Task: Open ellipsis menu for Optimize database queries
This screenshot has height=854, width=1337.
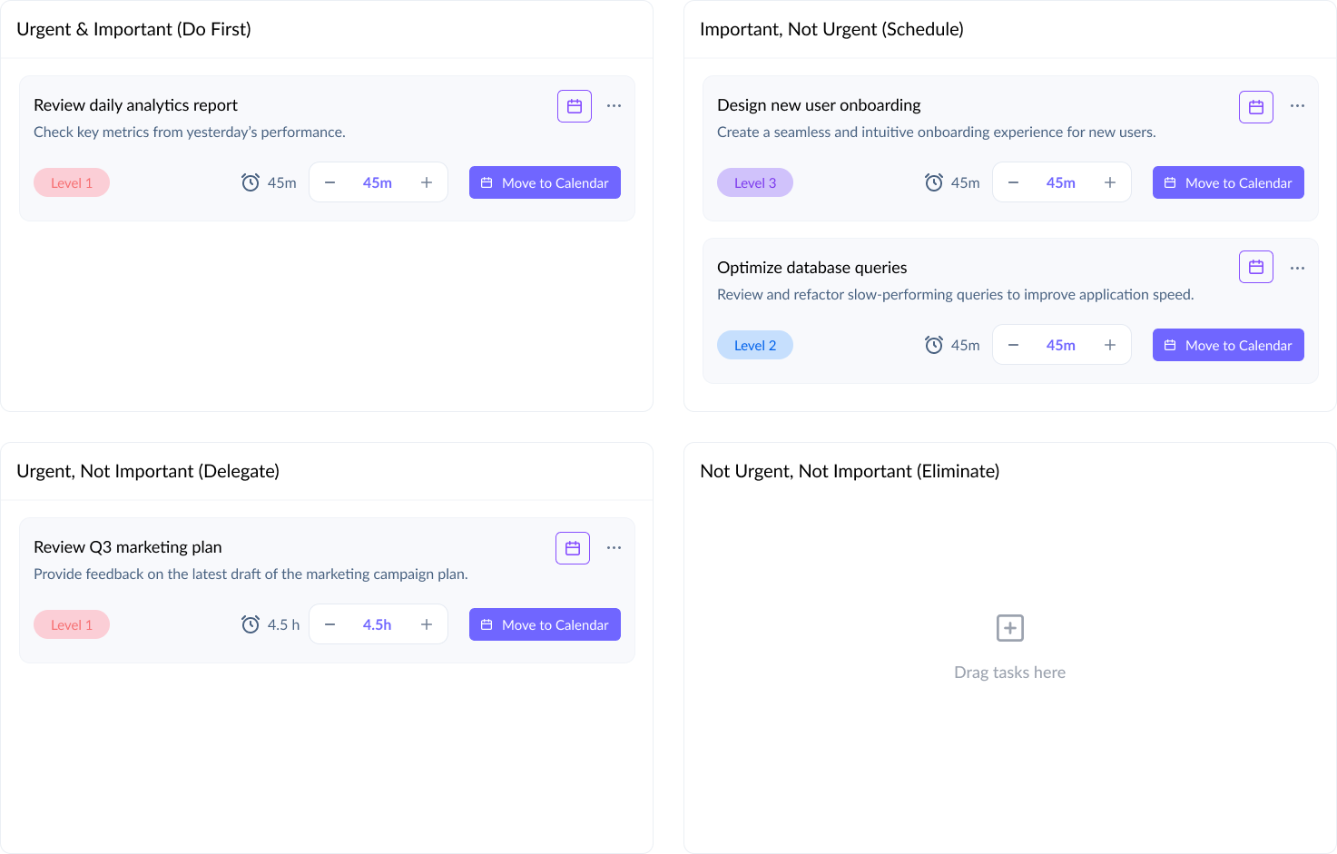Action: coord(1298,268)
